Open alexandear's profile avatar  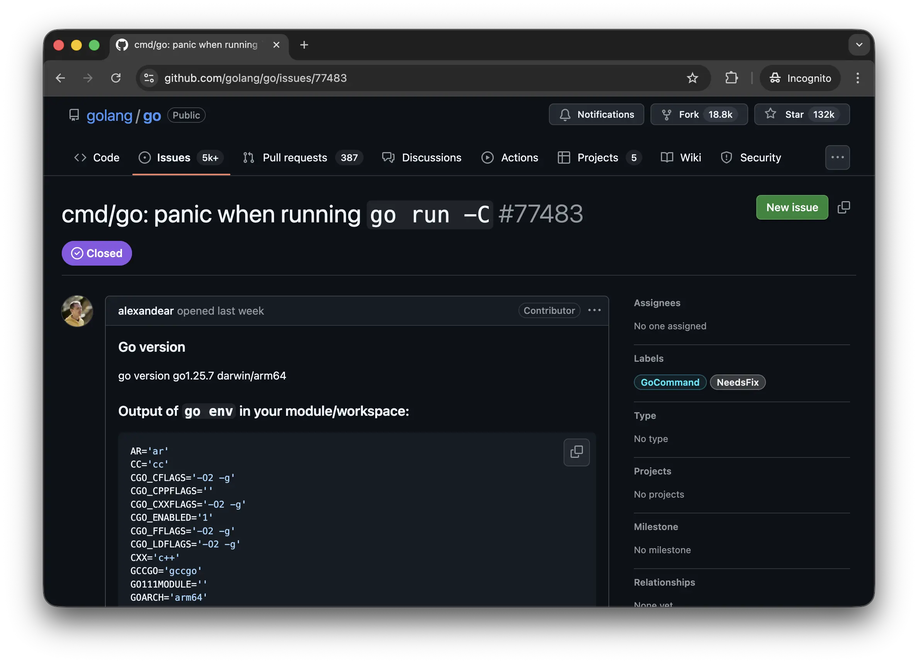tap(77, 311)
